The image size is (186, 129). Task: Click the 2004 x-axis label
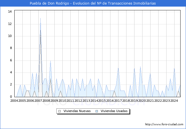14,101
